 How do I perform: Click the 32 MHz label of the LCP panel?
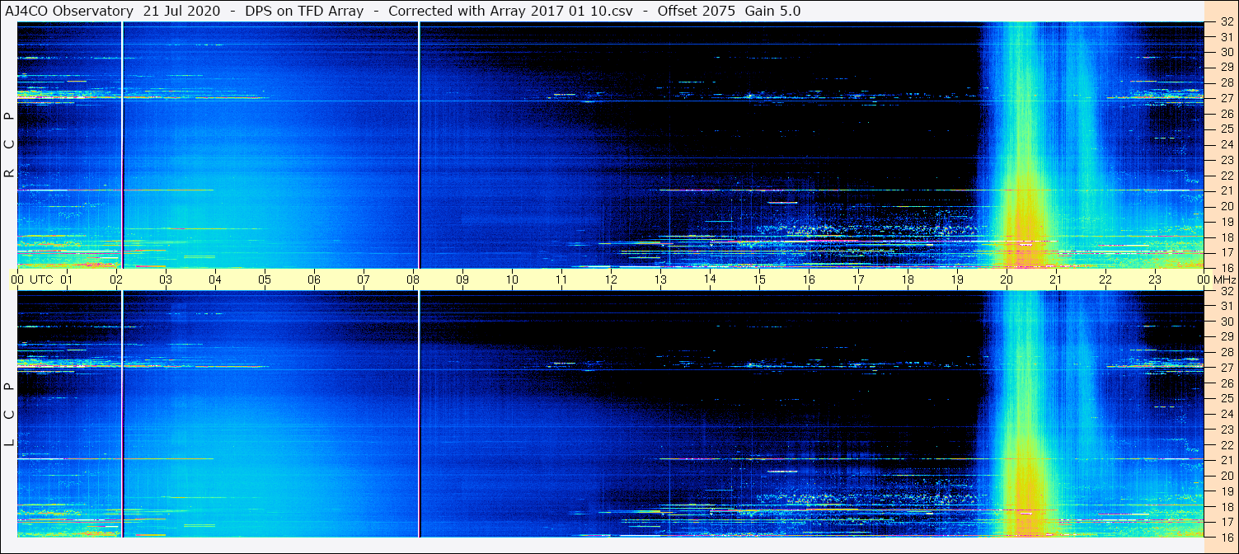click(1226, 291)
